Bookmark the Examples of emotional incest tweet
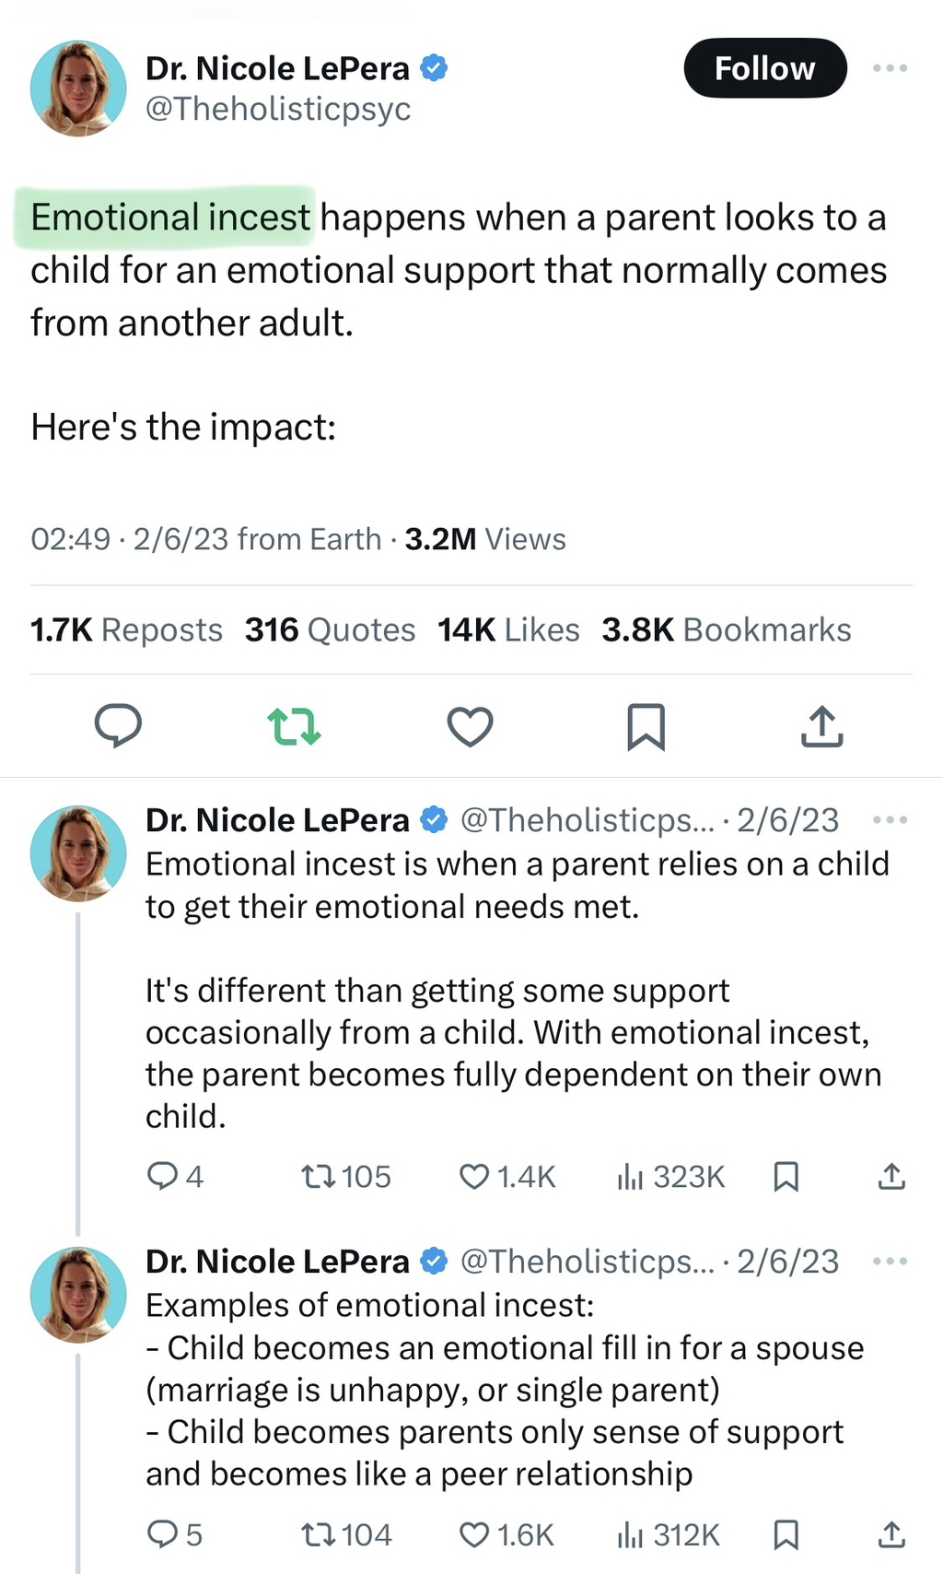The height and width of the screenshot is (1574, 943). pyautogui.click(x=786, y=1534)
